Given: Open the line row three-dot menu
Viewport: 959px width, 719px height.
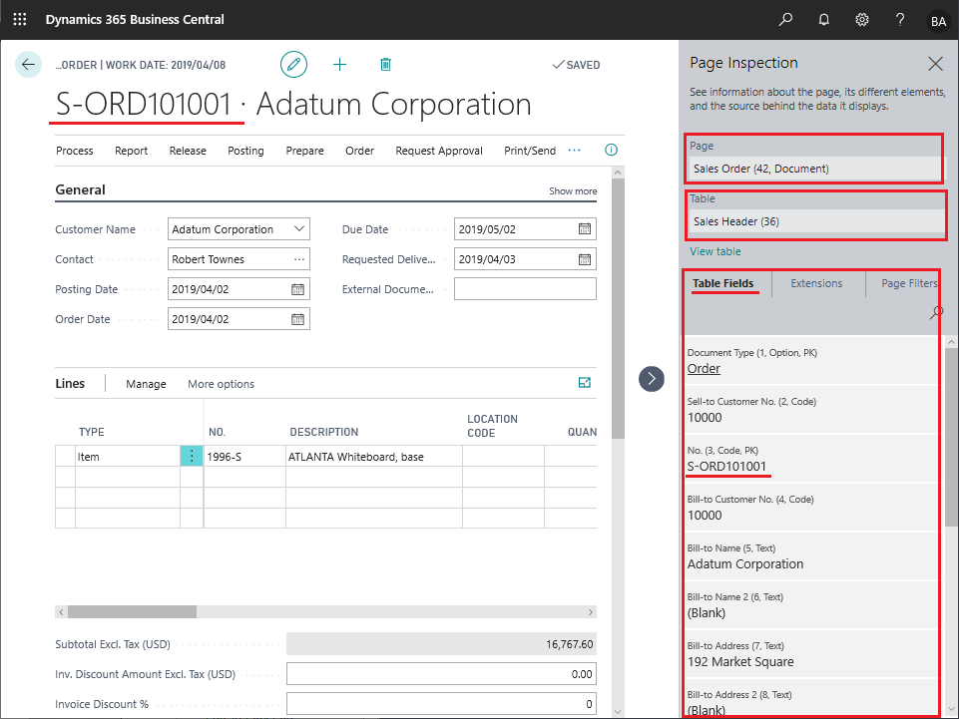Looking at the screenshot, I should 192,456.
